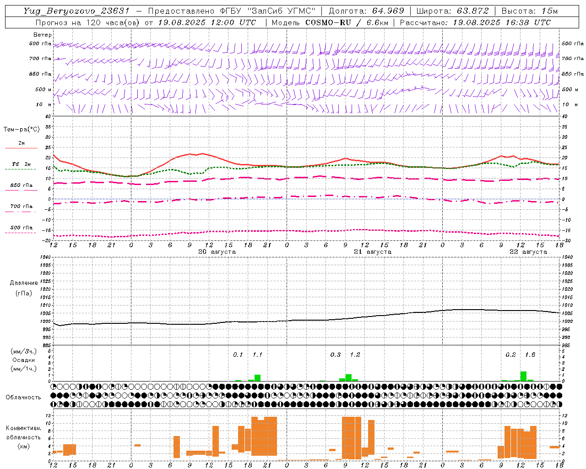Image resolution: width=586 pixels, height=469 pixels.
Task: Select the 850 гПа temperature legend entry
Action: click(22, 185)
